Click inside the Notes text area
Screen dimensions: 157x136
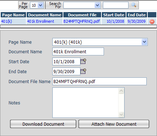click(85, 103)
